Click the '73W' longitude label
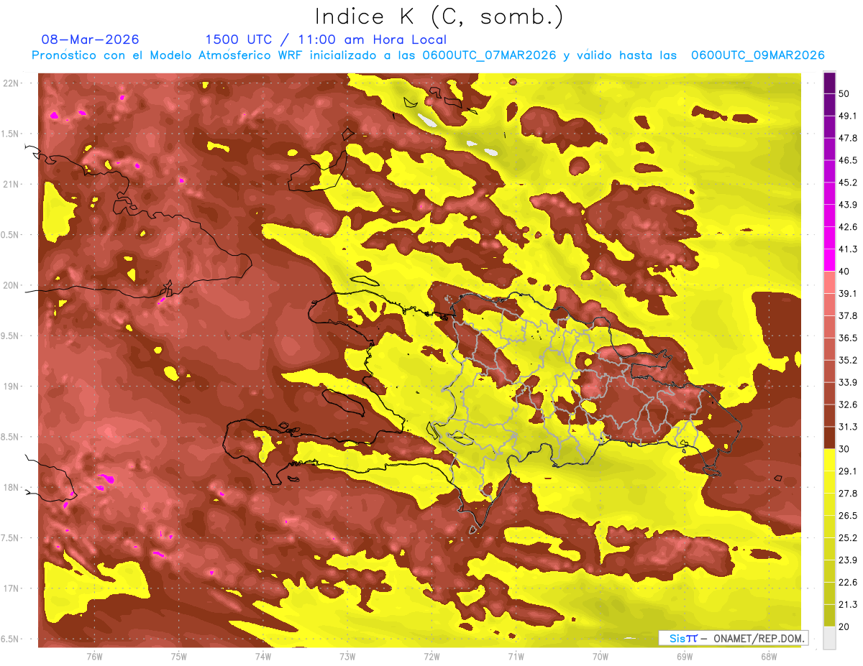863x666 pixels. tap(347, 656)
